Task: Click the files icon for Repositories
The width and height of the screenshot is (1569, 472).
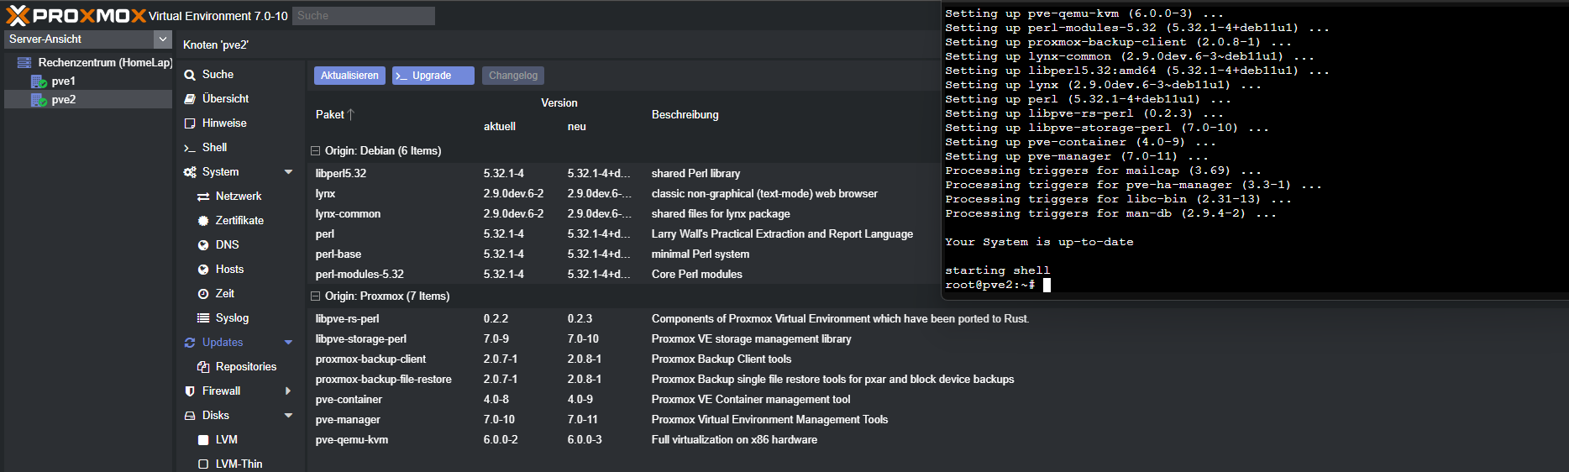Action: 203,367
